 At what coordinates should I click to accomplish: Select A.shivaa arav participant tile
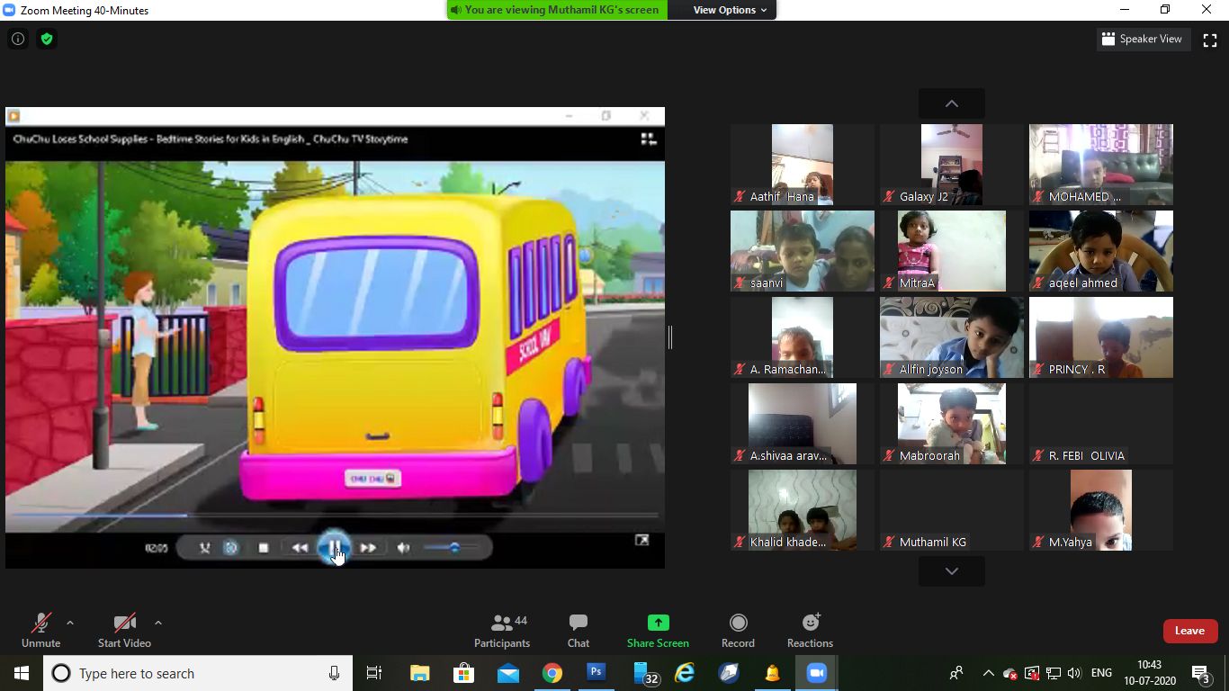pos(803,424)
